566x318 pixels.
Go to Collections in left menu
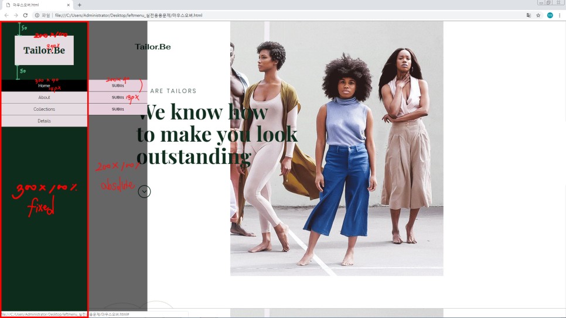click(x=44, y=109)
